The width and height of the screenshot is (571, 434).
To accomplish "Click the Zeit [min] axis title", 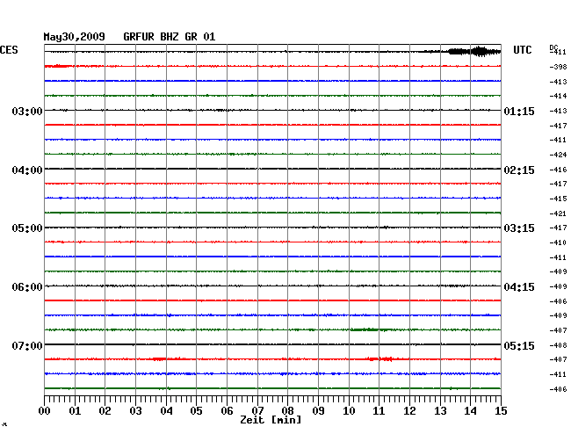I will pos(271,420).
